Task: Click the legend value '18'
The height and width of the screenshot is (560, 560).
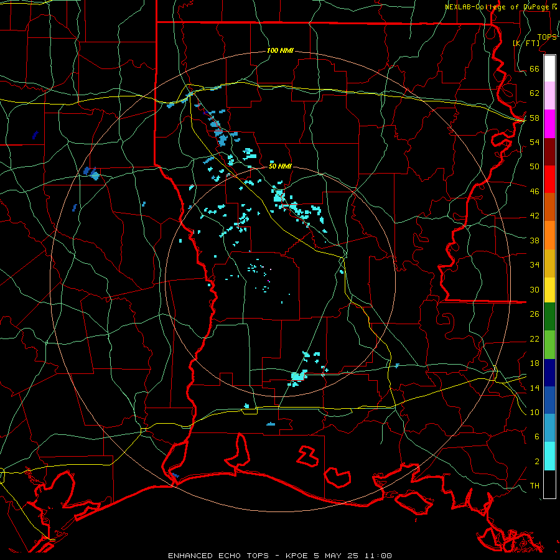Action: (x=534, y=363)
